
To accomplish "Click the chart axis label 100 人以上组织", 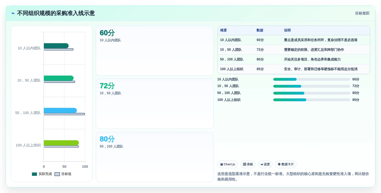I will tap(28, 145).
